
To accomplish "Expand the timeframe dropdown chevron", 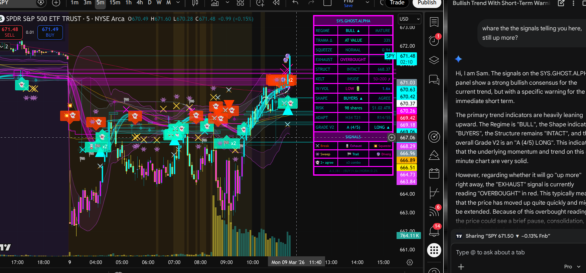I will (178, 3).
